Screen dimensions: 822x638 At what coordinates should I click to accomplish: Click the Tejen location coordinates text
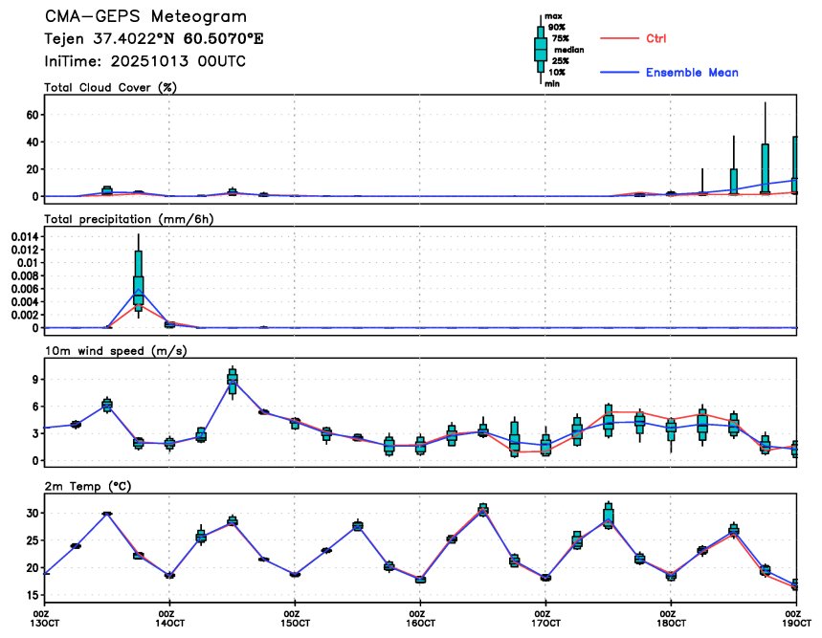(x=154, y=40)
